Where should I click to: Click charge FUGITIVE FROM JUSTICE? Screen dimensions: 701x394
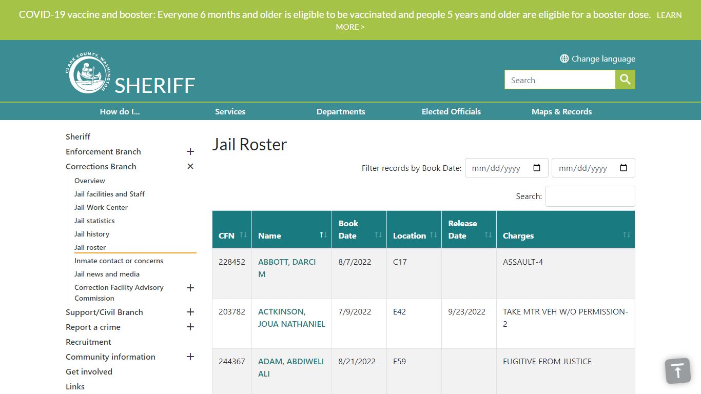[x=547, y=361]
